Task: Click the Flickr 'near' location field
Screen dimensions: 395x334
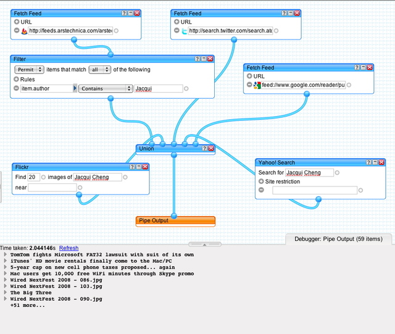Action: 52,188
